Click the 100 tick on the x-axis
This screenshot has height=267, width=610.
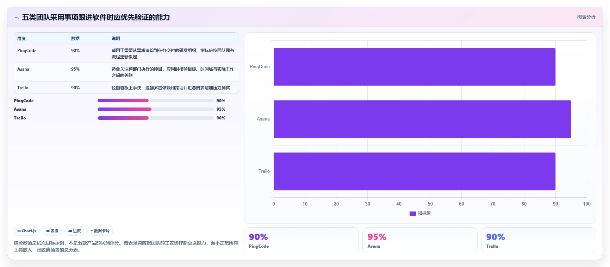point(587,204)
